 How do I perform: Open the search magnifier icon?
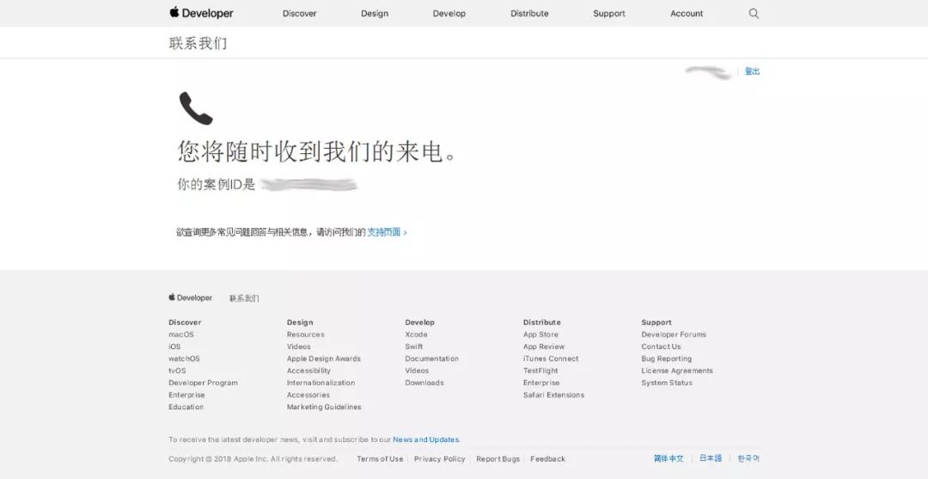(x=754, y=14)
